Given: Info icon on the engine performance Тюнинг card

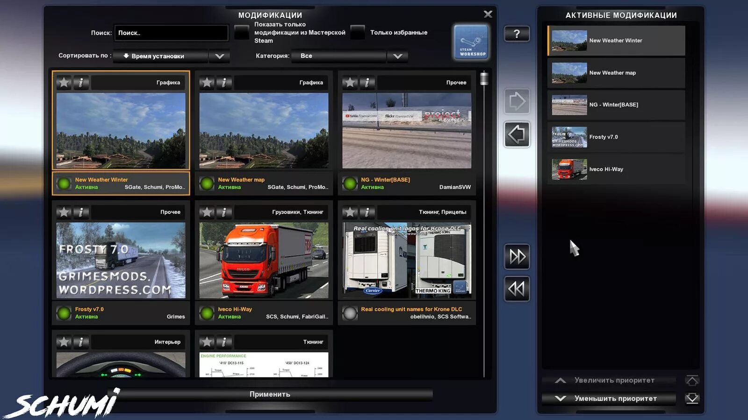Looking at the screenshot, I should [x=224, y=342].
